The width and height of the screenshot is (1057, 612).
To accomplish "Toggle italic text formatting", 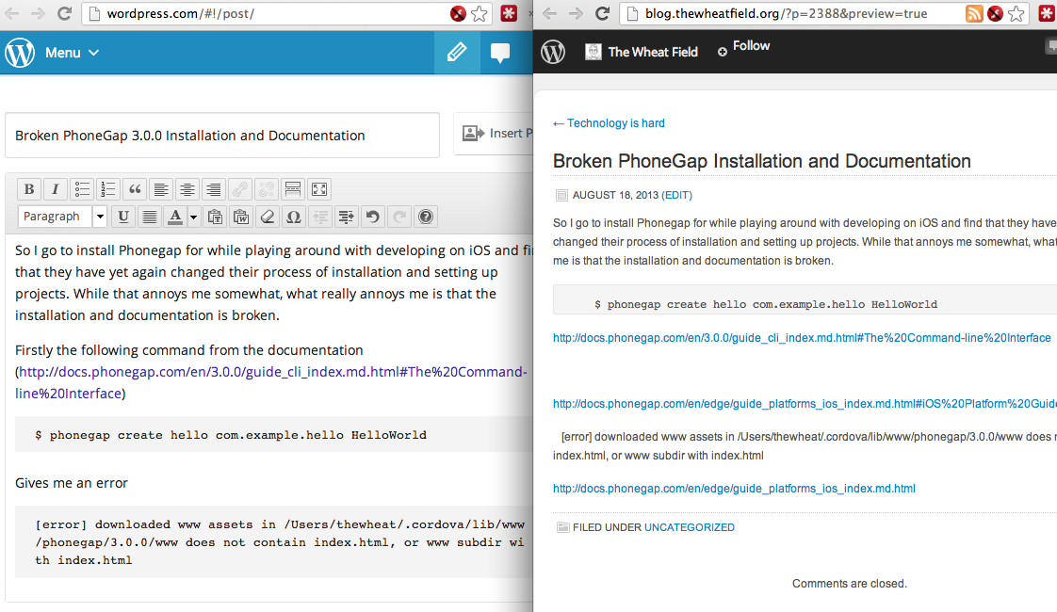I will [56, 189].
